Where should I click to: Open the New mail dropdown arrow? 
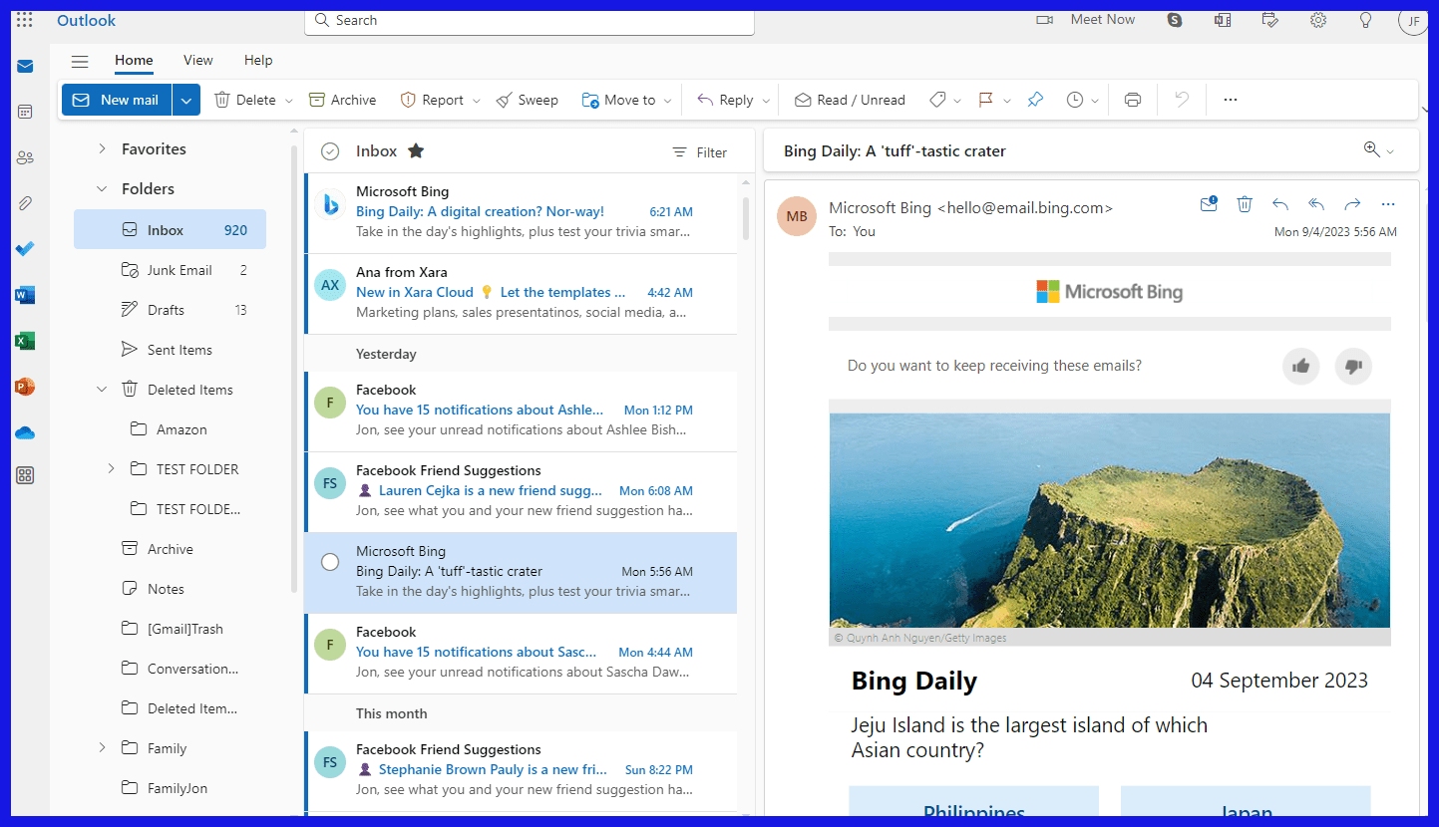(x=186, y=100)
